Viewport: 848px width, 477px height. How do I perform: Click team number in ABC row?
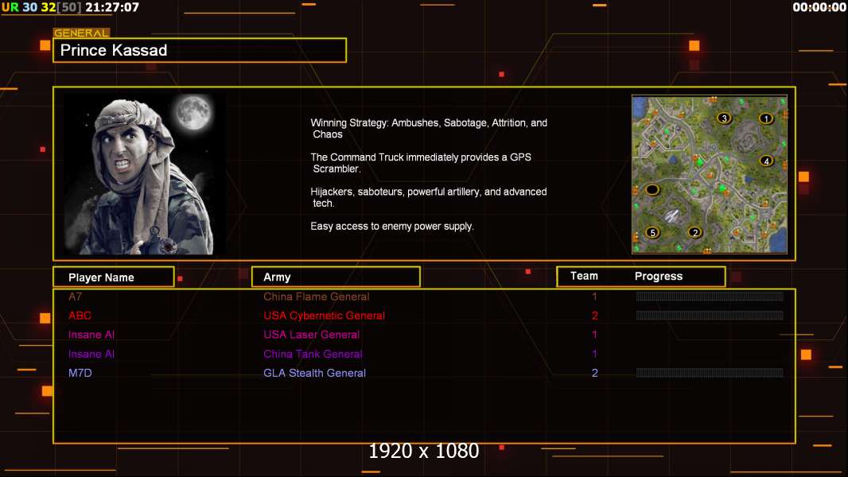click(x=594, y=316)
